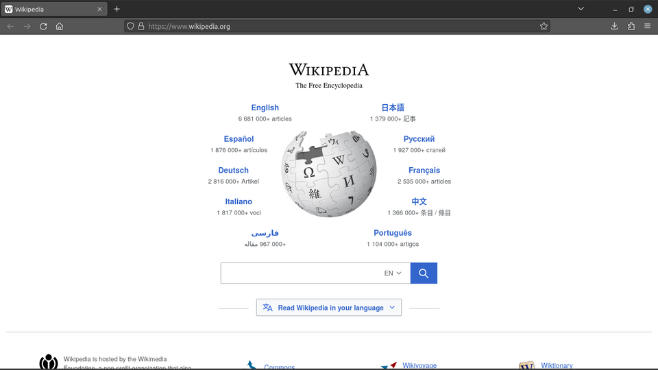
Task: Click the Commons logo icon
Action: (x=251, y=365)
